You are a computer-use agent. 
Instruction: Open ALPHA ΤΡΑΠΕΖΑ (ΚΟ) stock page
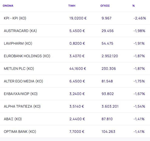tap(22, 106)
